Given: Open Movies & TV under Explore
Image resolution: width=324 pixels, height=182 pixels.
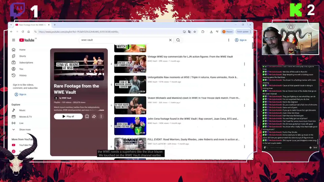Looking at the screenshot, I should (25, 117).
